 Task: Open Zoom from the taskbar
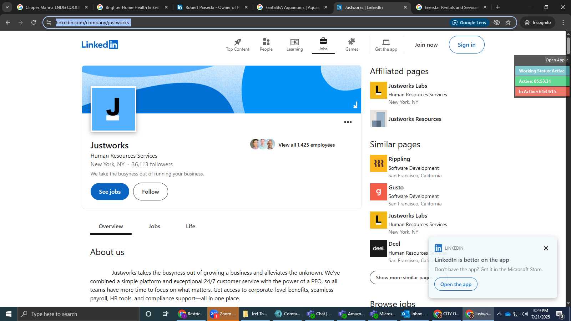[223, 314]
